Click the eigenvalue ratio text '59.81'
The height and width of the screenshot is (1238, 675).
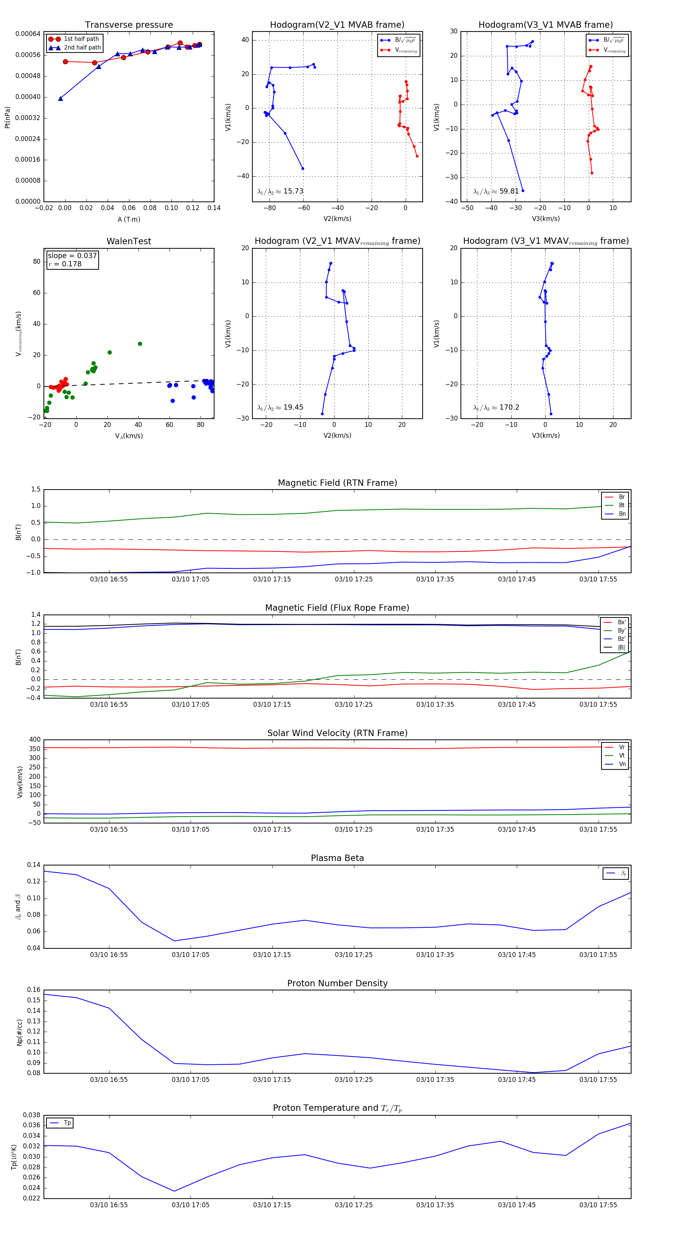[509, 191]
